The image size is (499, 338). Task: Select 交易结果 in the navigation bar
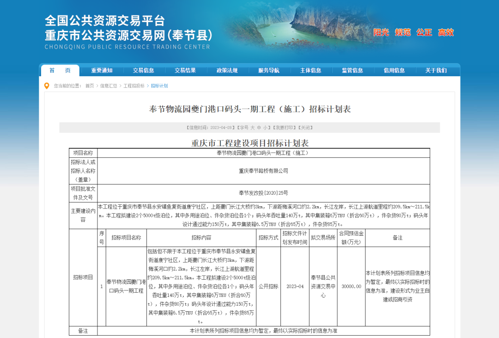(185, 70)
